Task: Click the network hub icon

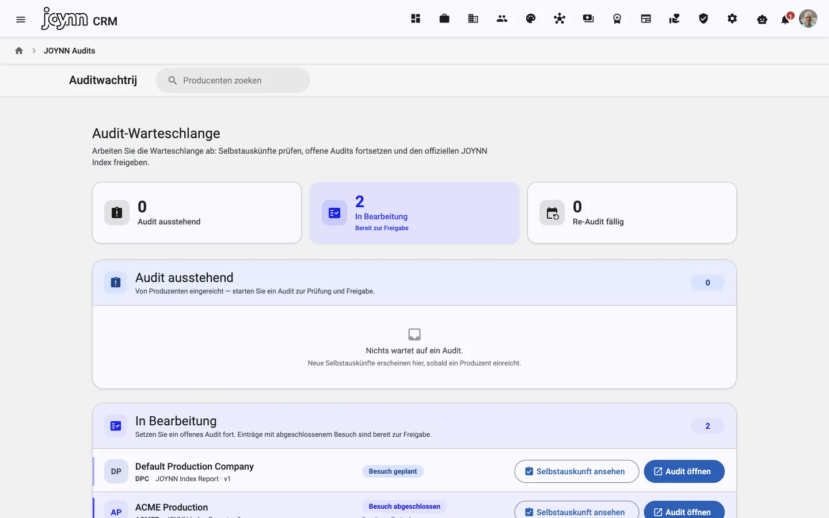Action: 560,19
